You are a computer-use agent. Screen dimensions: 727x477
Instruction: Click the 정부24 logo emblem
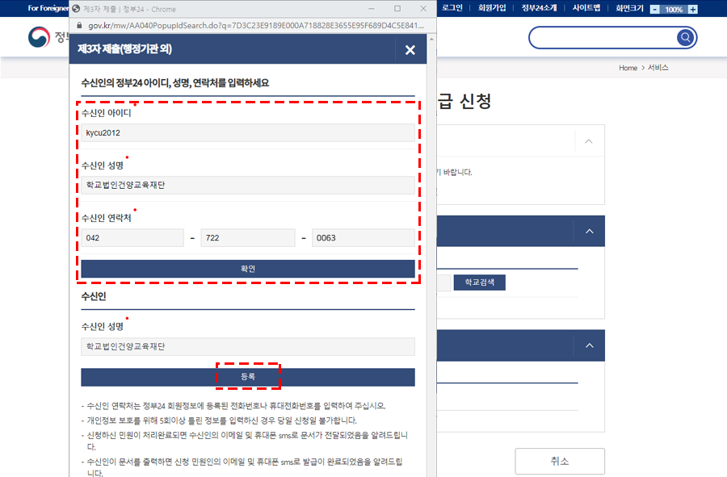point(39,38)
